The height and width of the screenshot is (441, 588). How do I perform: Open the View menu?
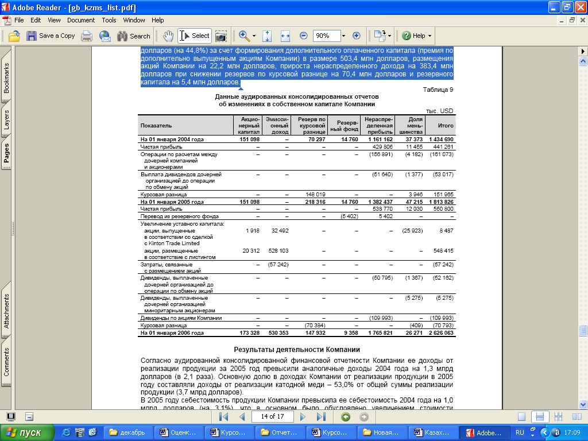click(54, 20)
